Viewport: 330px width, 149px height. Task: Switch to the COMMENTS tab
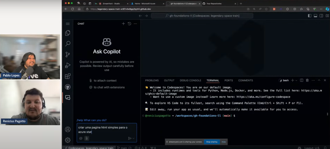pyautogui.click(x=245, y=80)
